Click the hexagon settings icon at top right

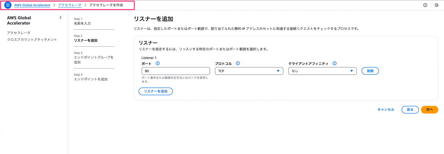coord(436,5)
